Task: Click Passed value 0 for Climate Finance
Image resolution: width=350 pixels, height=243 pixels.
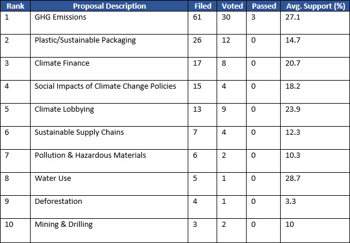Action: pyautogui.click(x=253, y=63)
